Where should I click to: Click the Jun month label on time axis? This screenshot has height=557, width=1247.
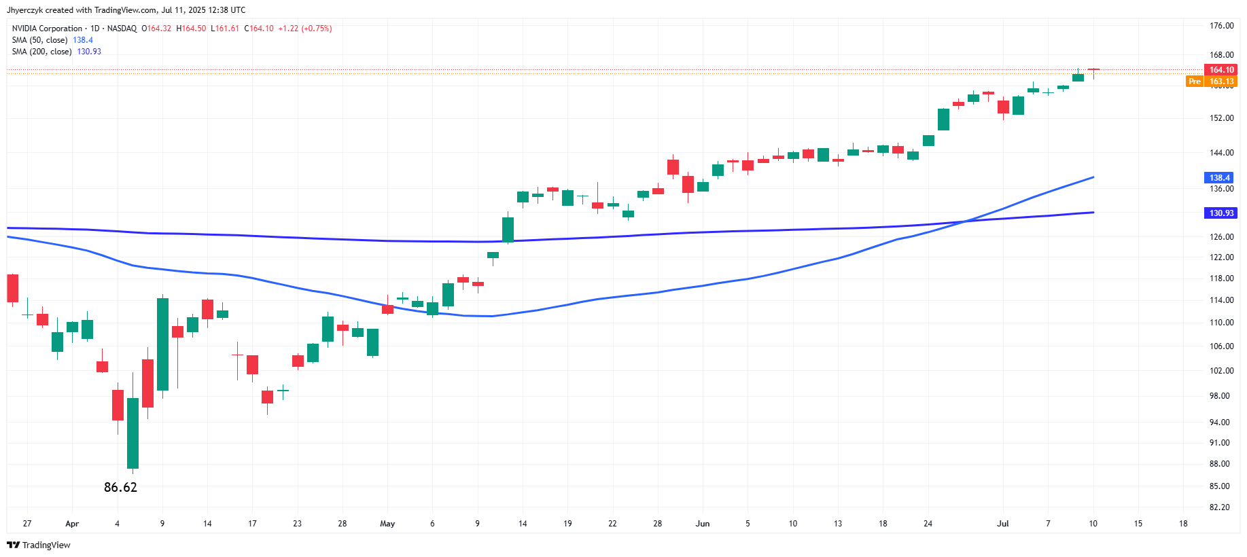(703, 524)
